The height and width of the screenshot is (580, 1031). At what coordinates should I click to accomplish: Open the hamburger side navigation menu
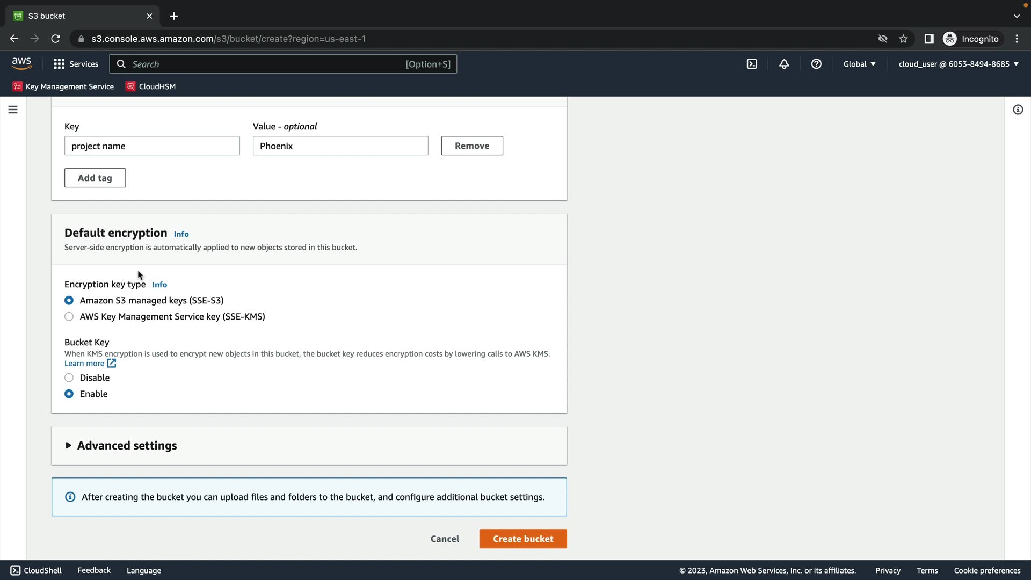(x=13, y=110)
